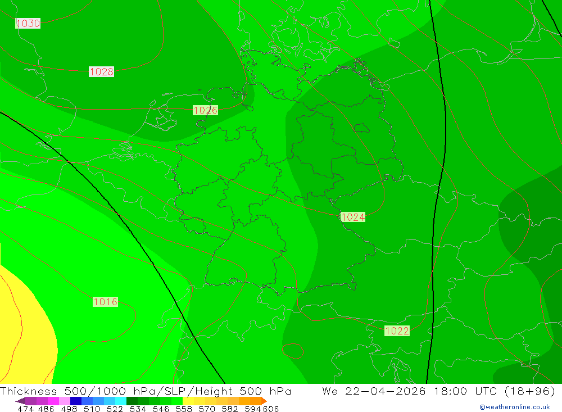Click the pink legend swatch above 498
This screenshot has height=412, width=562.
pyautogui.click(x=64, y=401)
